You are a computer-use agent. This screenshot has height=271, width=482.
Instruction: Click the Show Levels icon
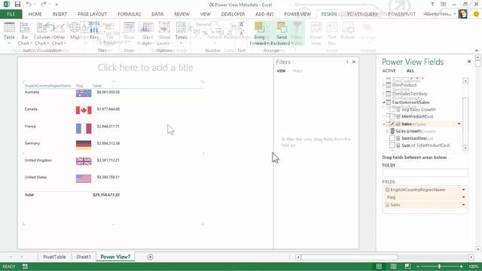tap(164, 28)
